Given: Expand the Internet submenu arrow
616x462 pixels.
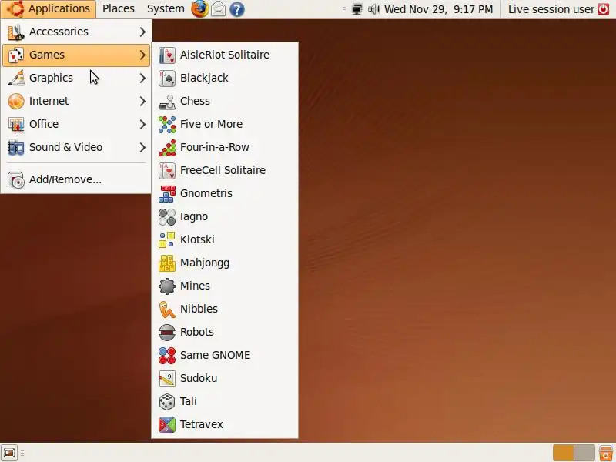Looking at the screenshot, I should tap(142, 102).
